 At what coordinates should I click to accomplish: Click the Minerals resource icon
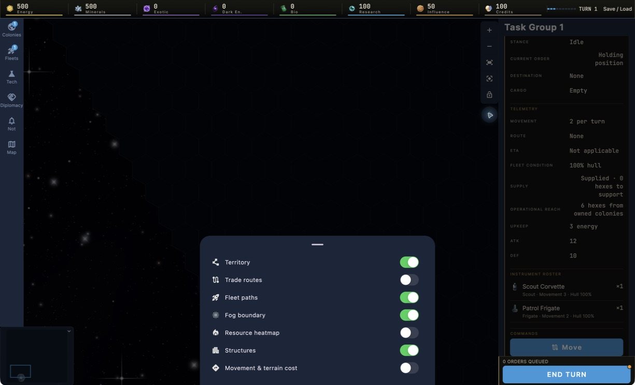[x=78, y=8]
